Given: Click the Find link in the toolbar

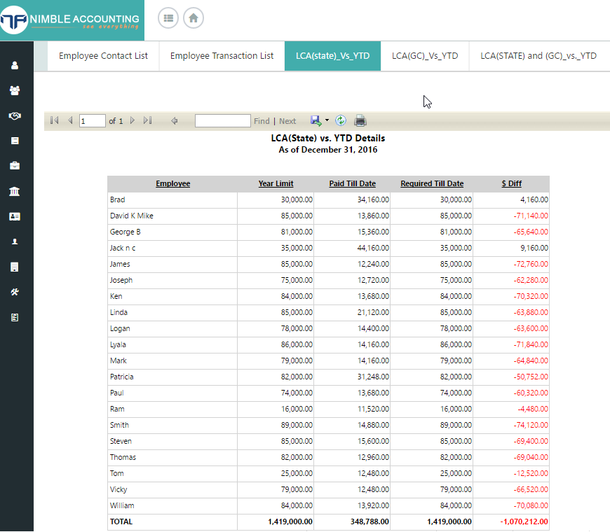Looking at the screenshot, I should [x=262, y=120].
